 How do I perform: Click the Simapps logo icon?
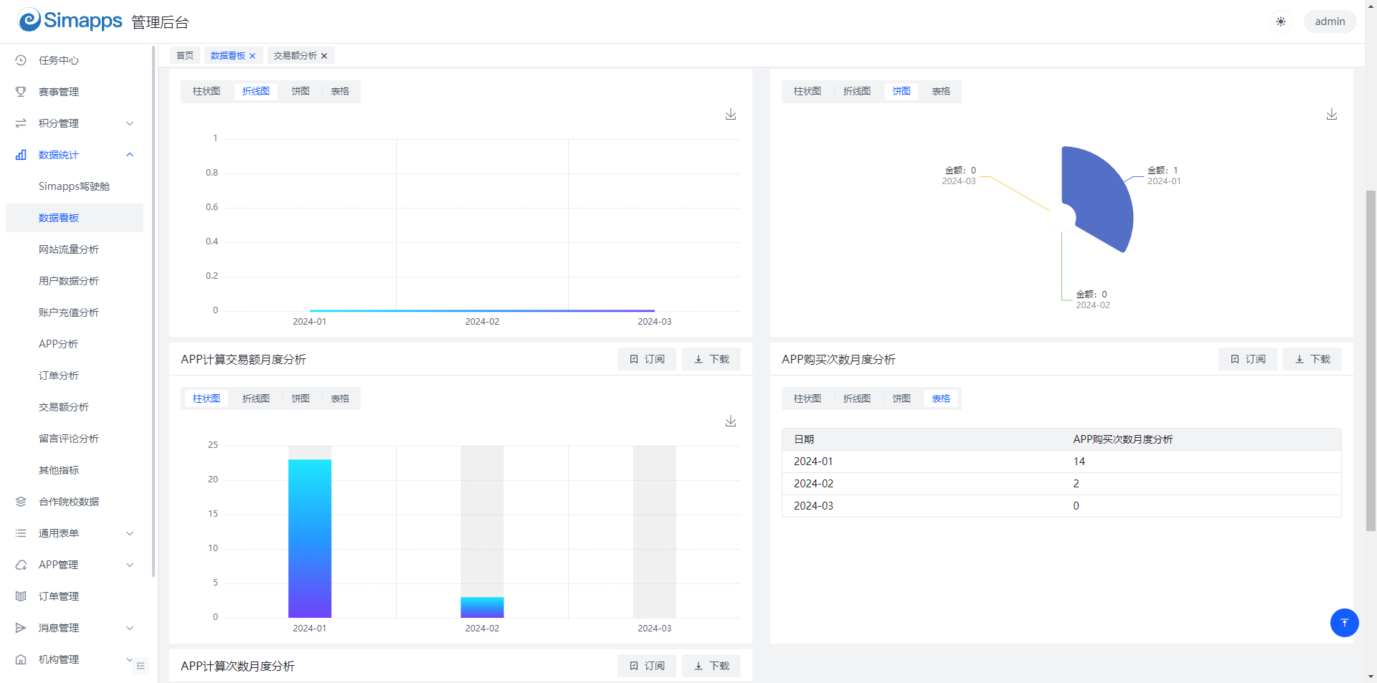coord(29,20)
